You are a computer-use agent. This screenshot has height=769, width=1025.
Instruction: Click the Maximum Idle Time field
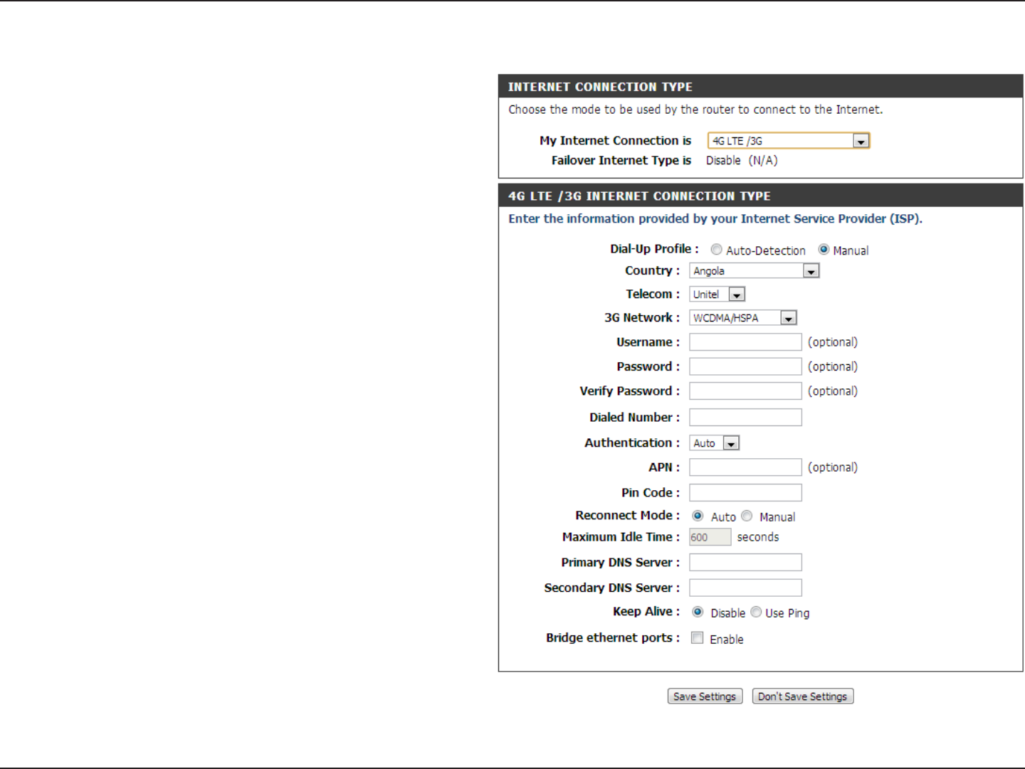[710, 537]
